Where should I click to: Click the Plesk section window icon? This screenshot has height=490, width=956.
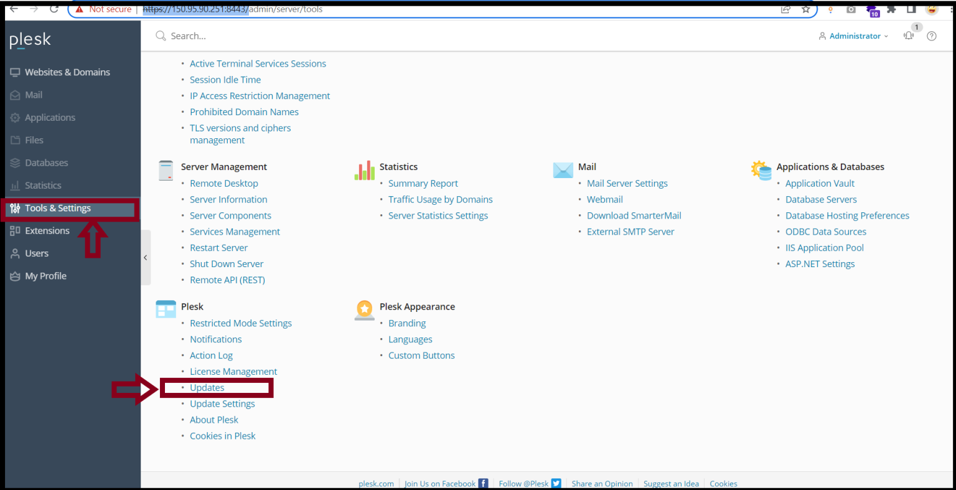pos(166,309)
